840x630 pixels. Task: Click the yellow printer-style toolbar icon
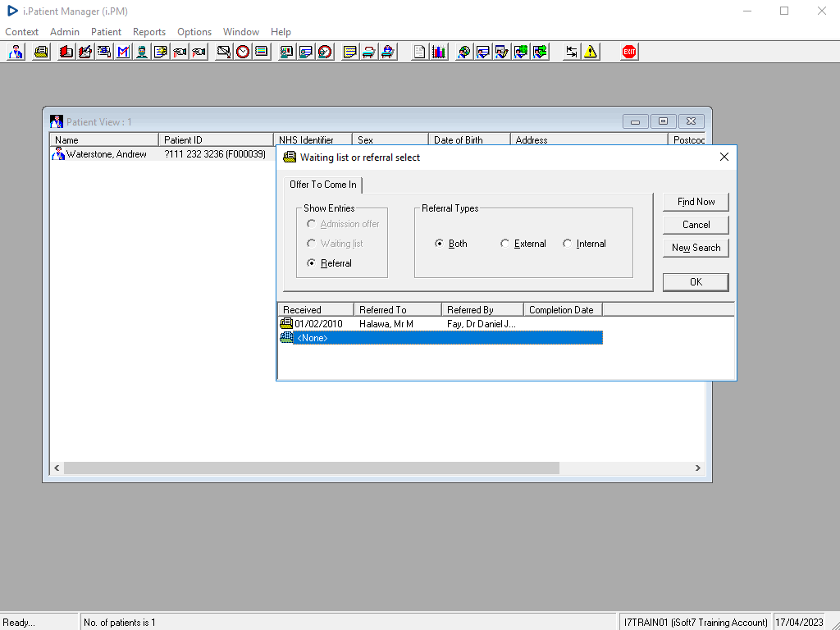pyautogui.click(x=41, y=52)
